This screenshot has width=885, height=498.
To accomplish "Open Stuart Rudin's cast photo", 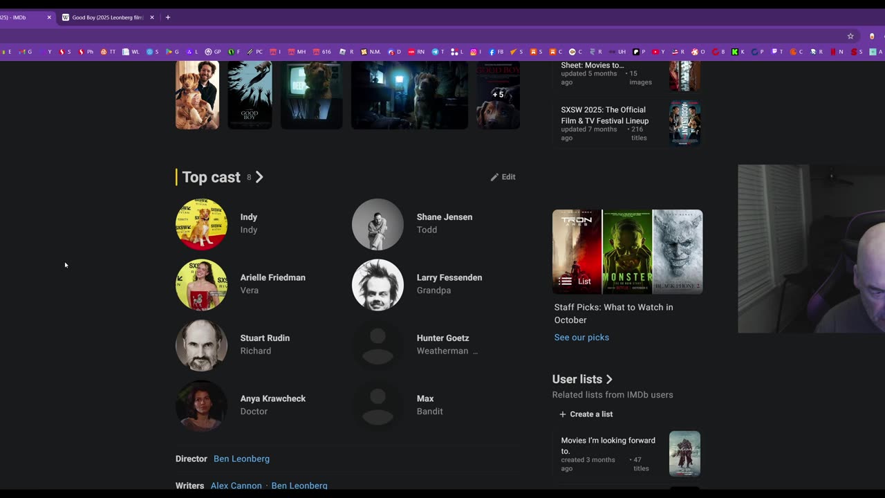I will coord(201,345).
